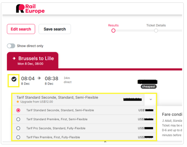Toggle Show direct only switch
Image resolution: width=187 pixels, height=147 pixels.
coord(11,46)
